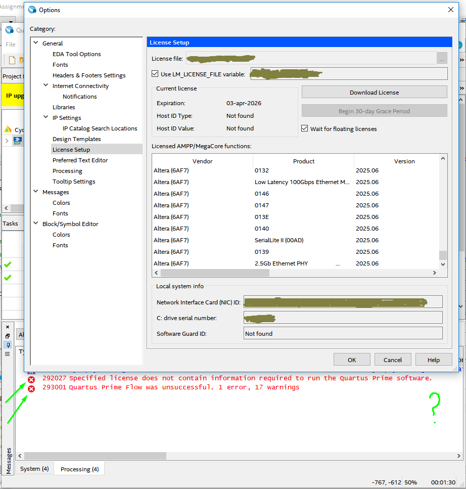Click the Product column header
The image size is (466, 489).
coord(304,161)
